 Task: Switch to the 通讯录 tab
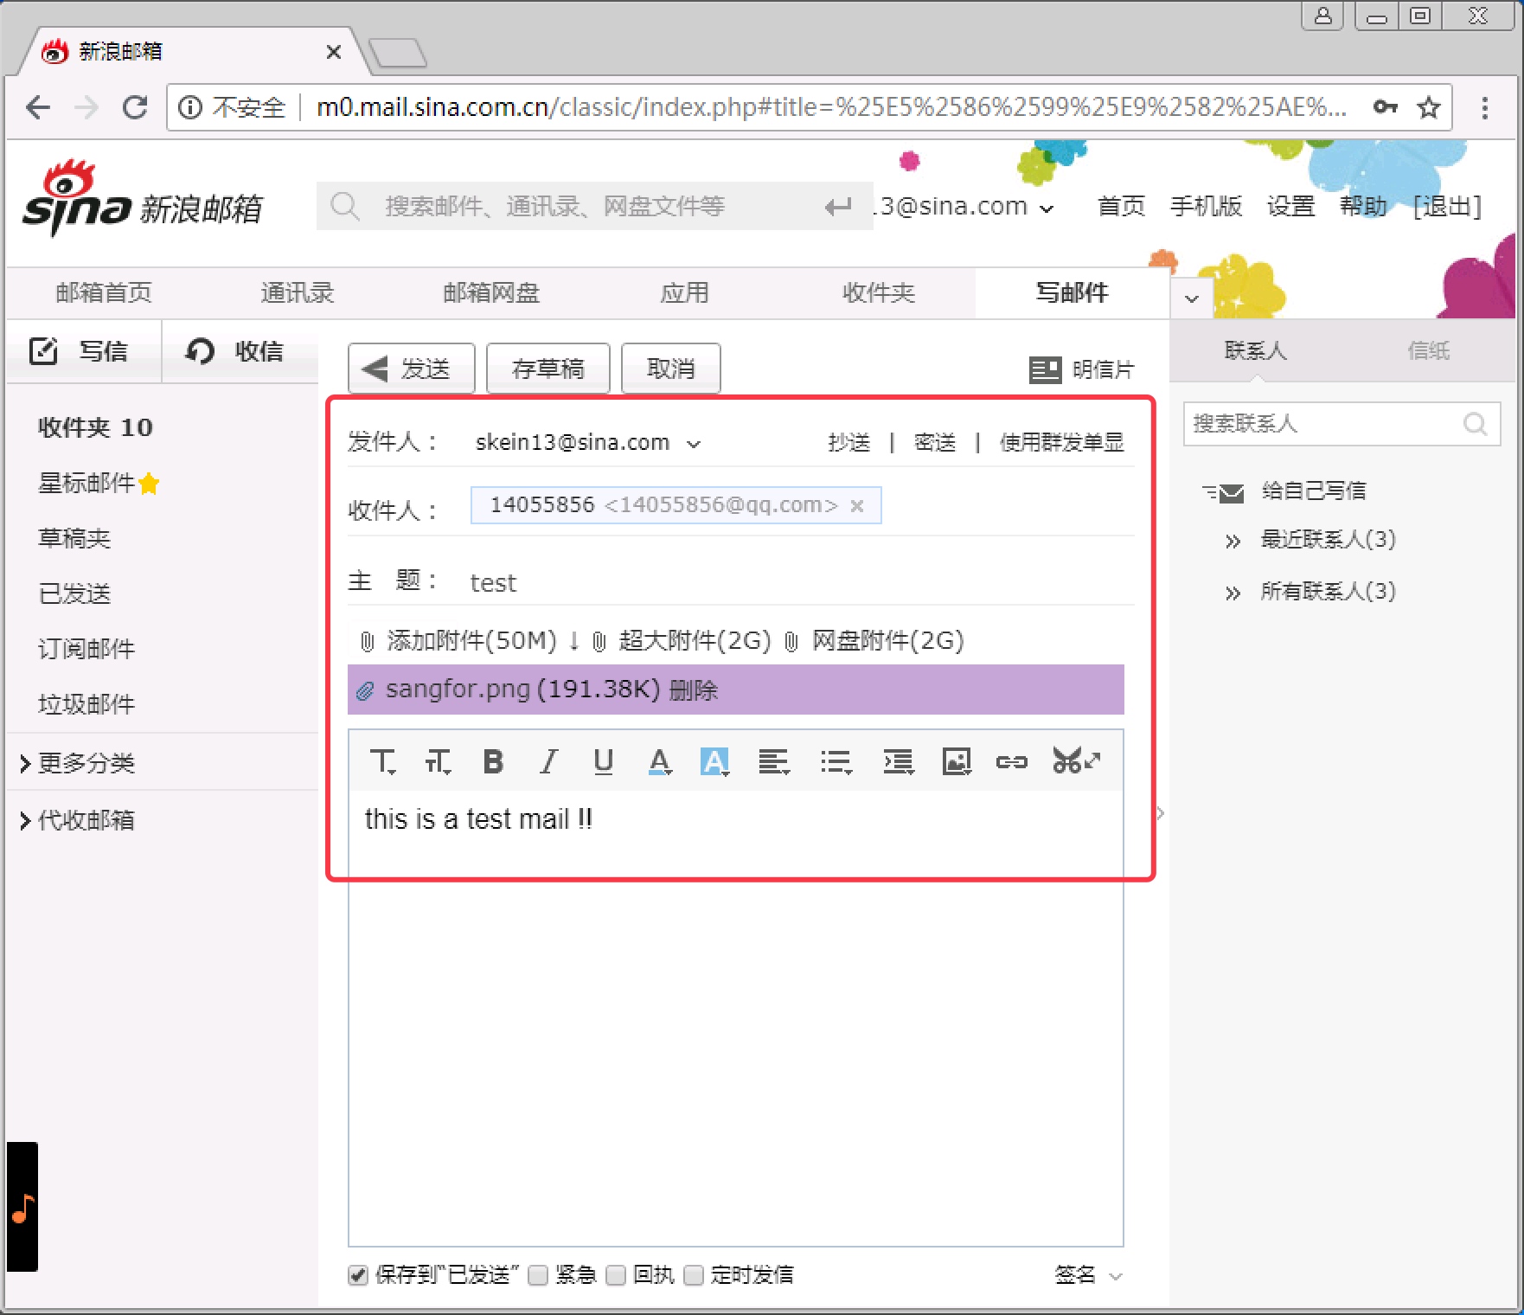pyautogui.click(x=298, y=292)
